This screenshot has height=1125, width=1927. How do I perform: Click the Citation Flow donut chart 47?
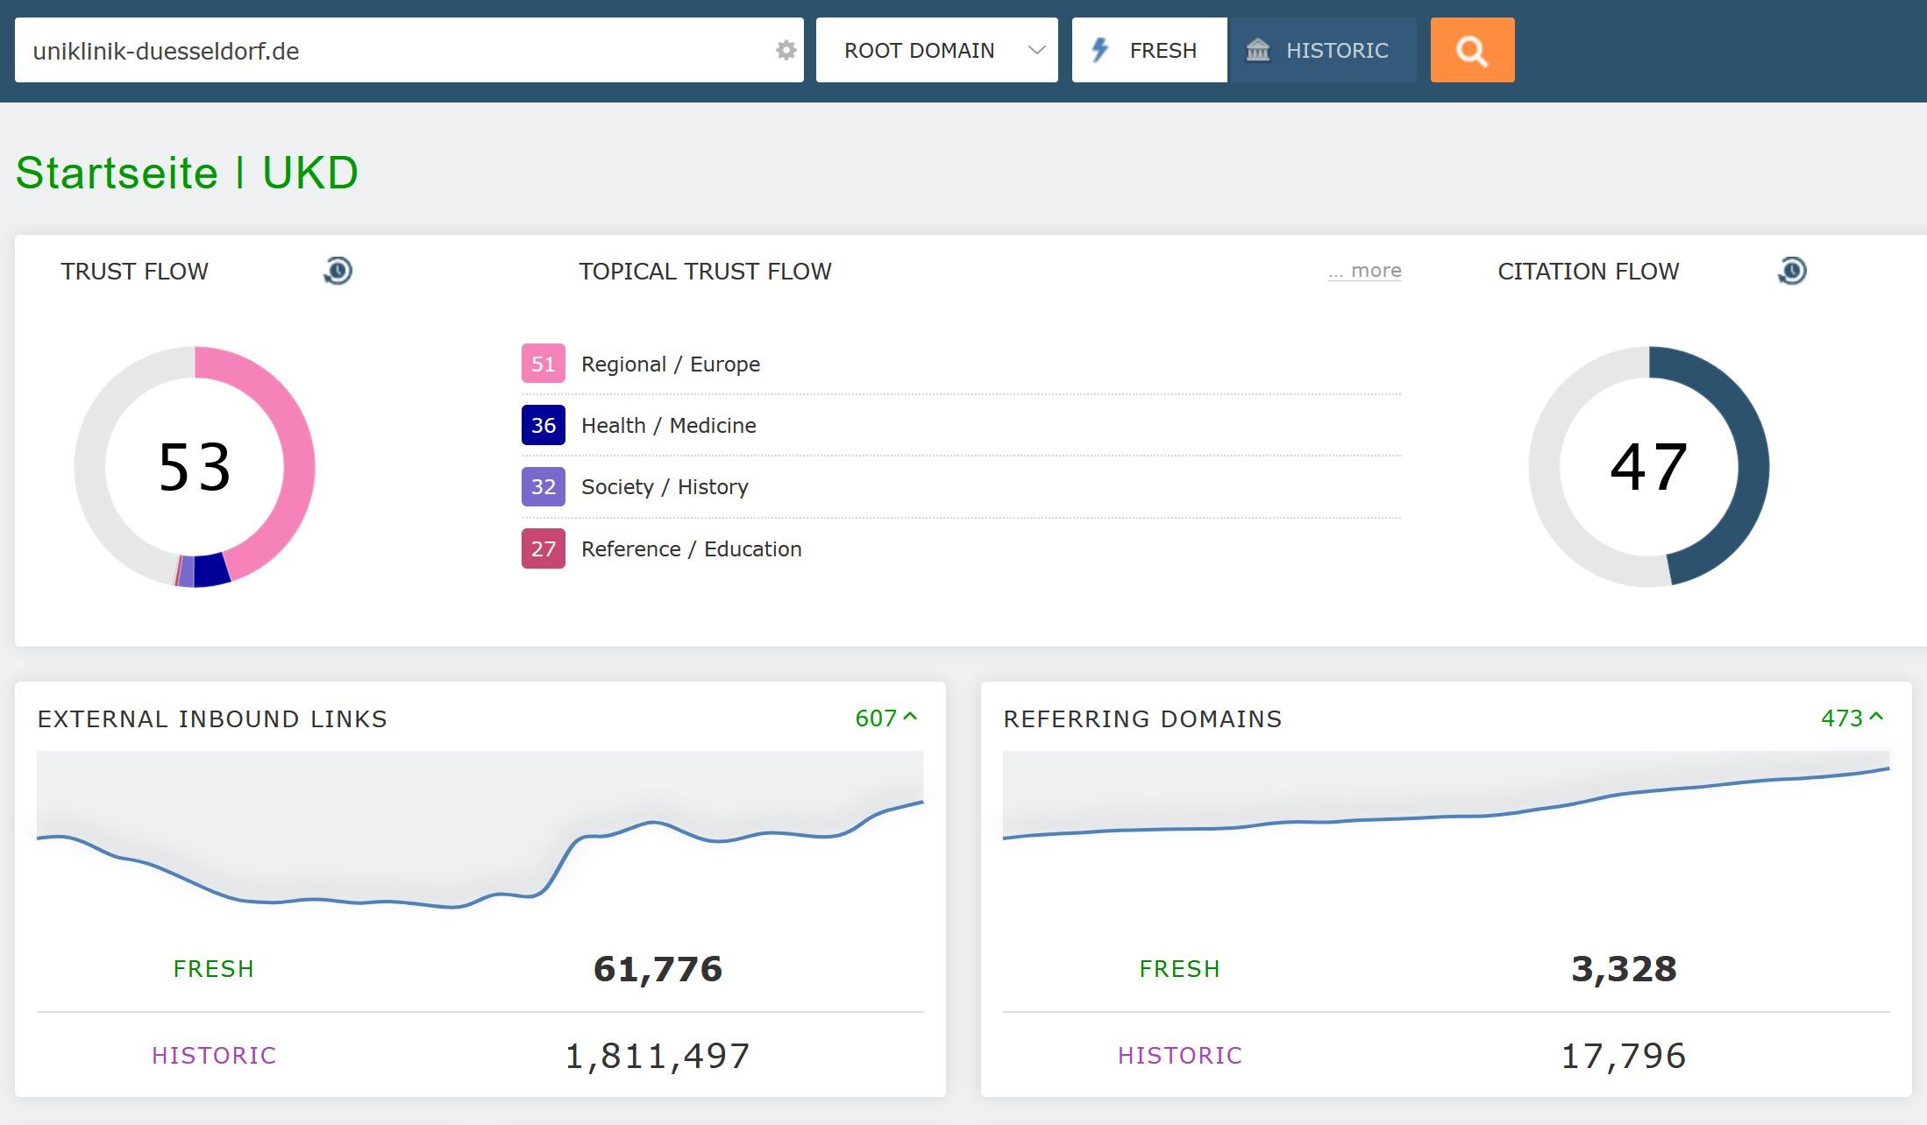pyautogui.click(x=1649, y=466)
